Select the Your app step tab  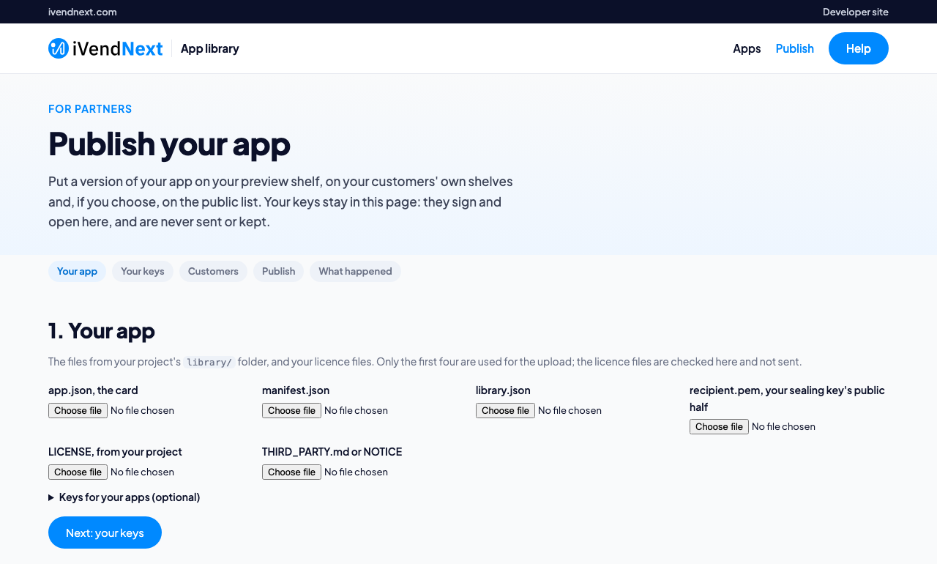(77, 271)
